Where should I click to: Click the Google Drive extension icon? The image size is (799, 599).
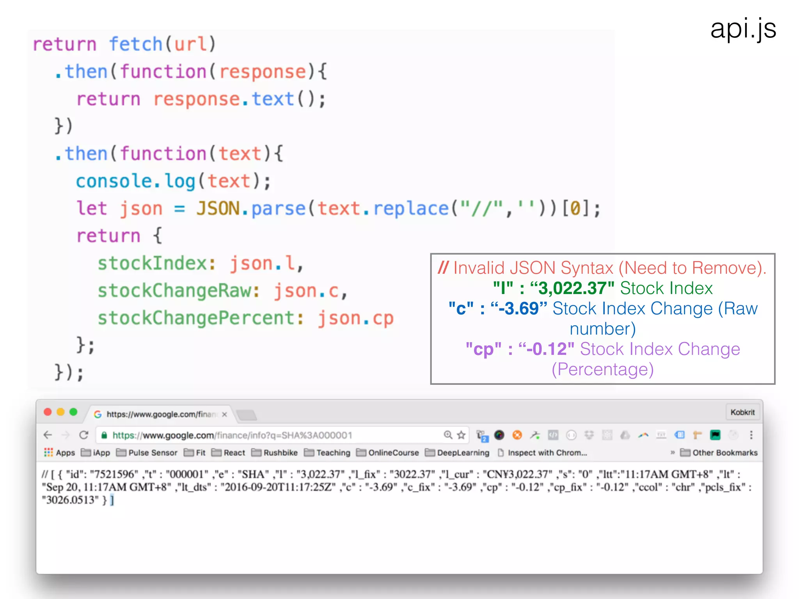coord(625,435)
